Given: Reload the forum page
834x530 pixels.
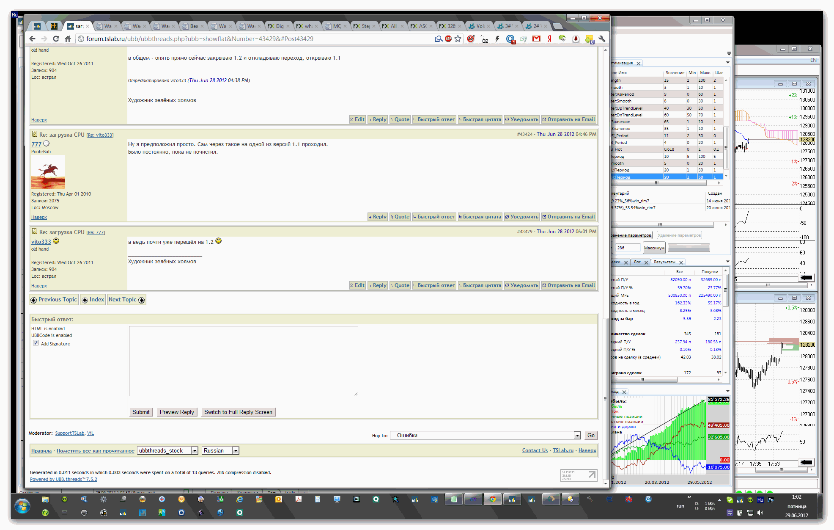Looking at the screenshot, I should 56,39.
